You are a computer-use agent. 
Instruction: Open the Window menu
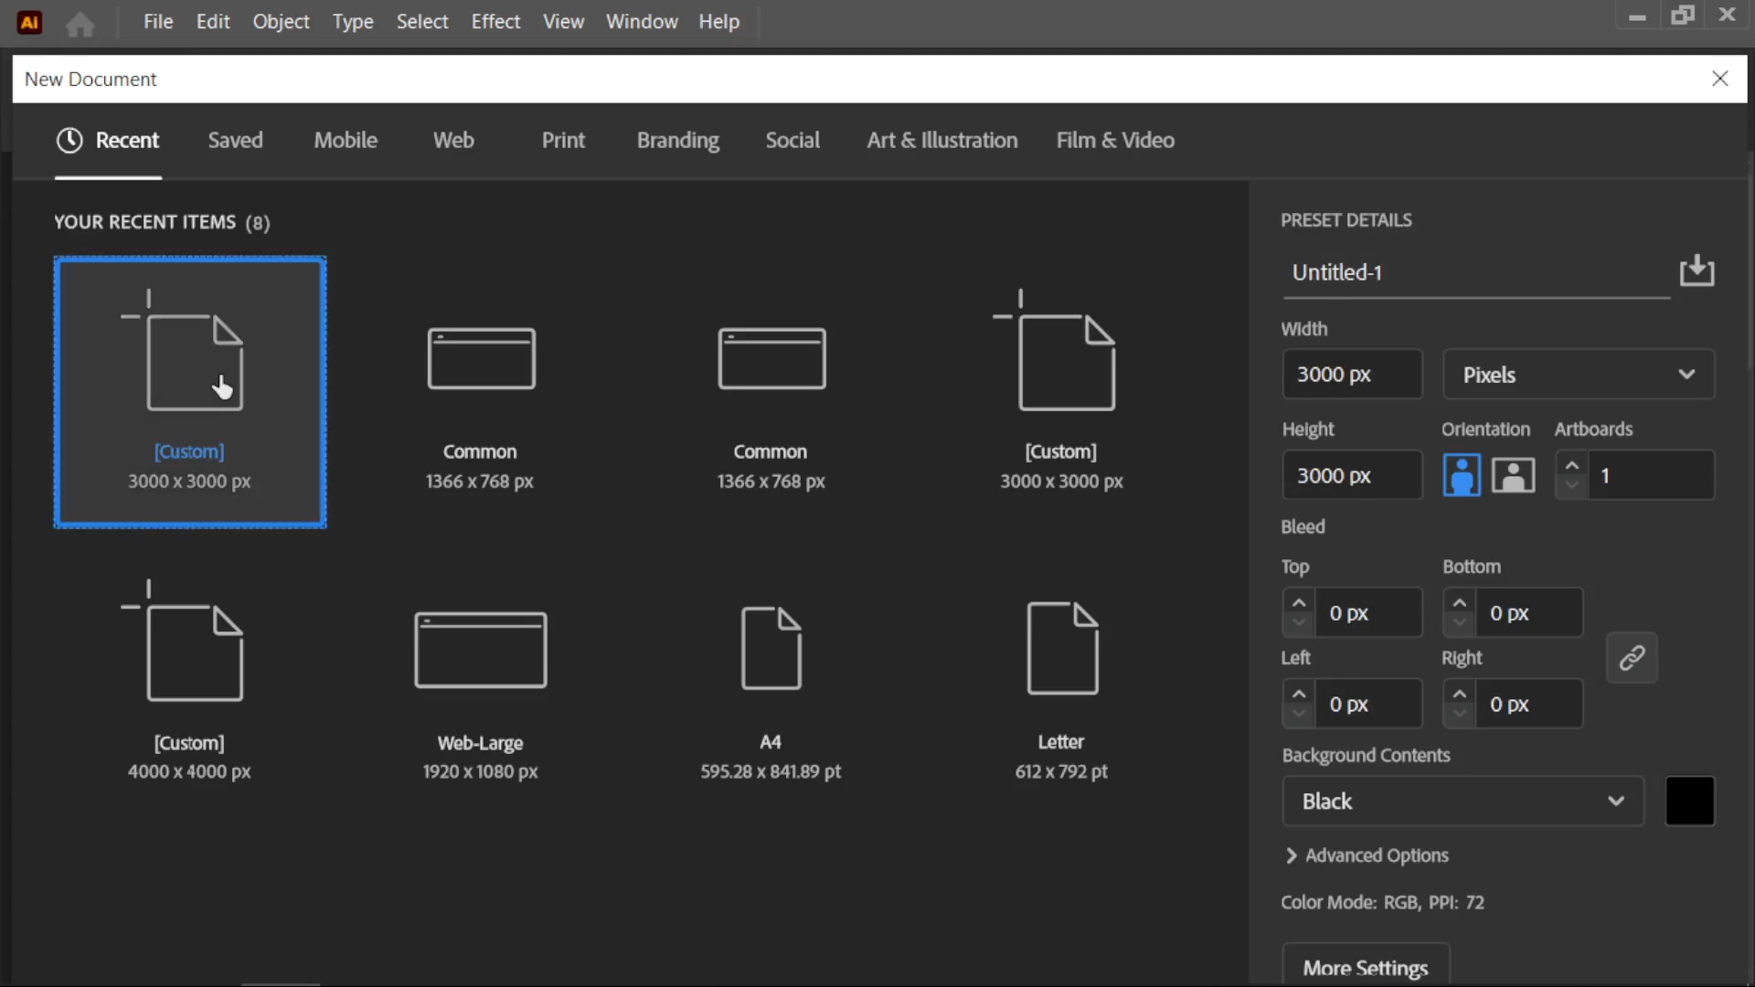(642, 21)
